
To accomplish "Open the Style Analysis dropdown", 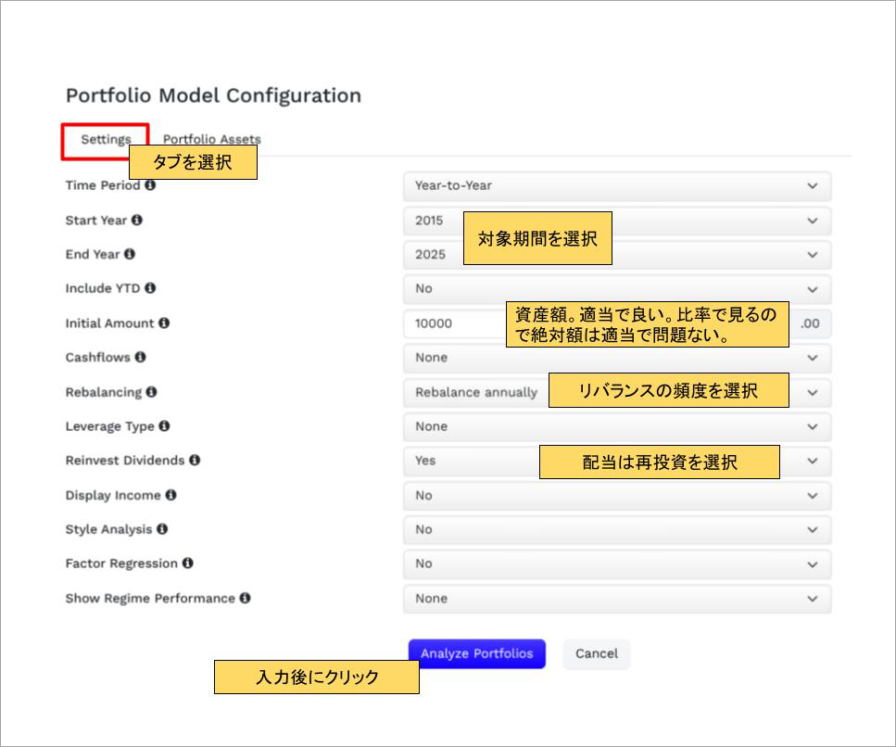I will point(616,530).
